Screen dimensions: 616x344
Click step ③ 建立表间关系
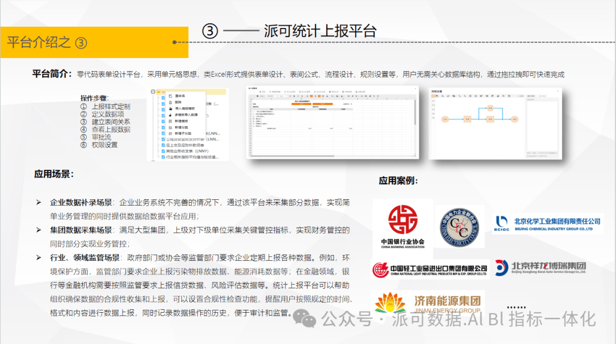tap(106, 122)
